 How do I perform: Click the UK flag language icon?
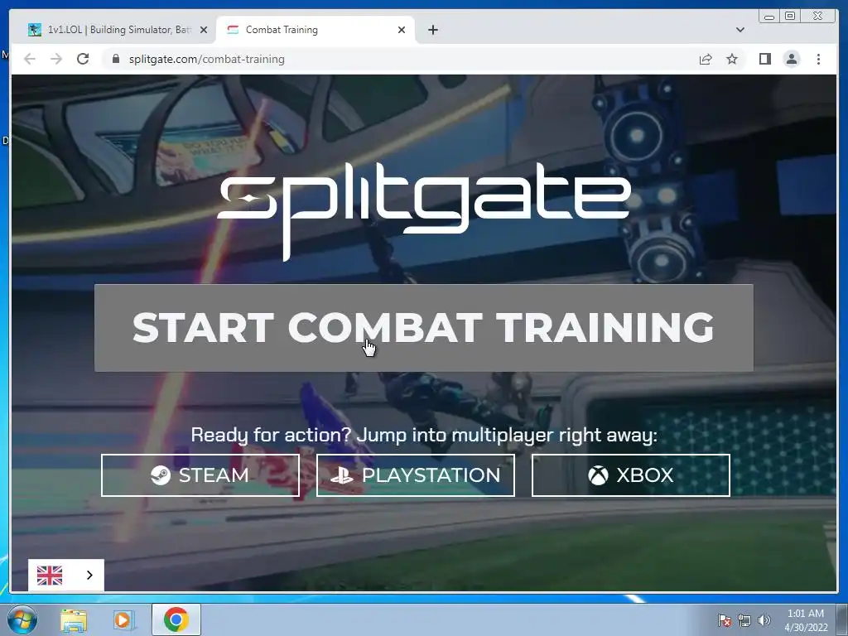pyautogui.click(x=50, y=575)
